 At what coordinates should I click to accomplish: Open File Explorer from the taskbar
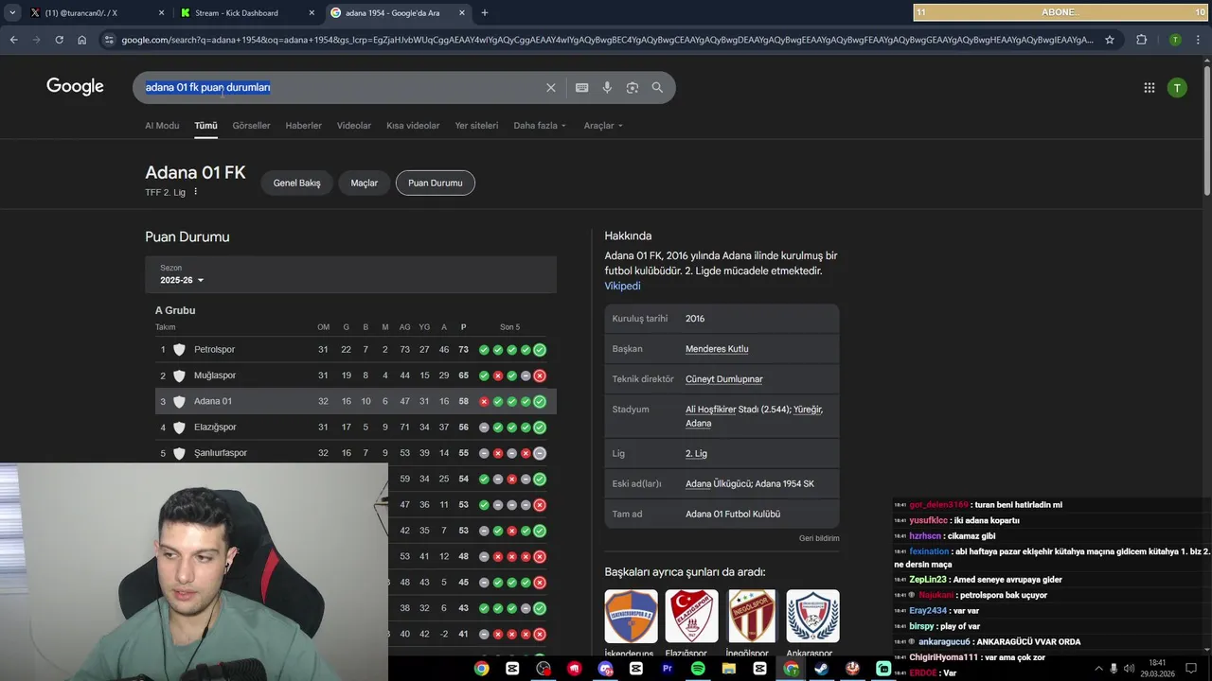click(x=729, y=669)
